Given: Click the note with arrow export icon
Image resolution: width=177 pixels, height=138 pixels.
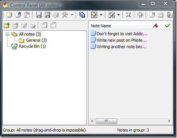Looking at the screenshot, I should (x=152, y=15).
